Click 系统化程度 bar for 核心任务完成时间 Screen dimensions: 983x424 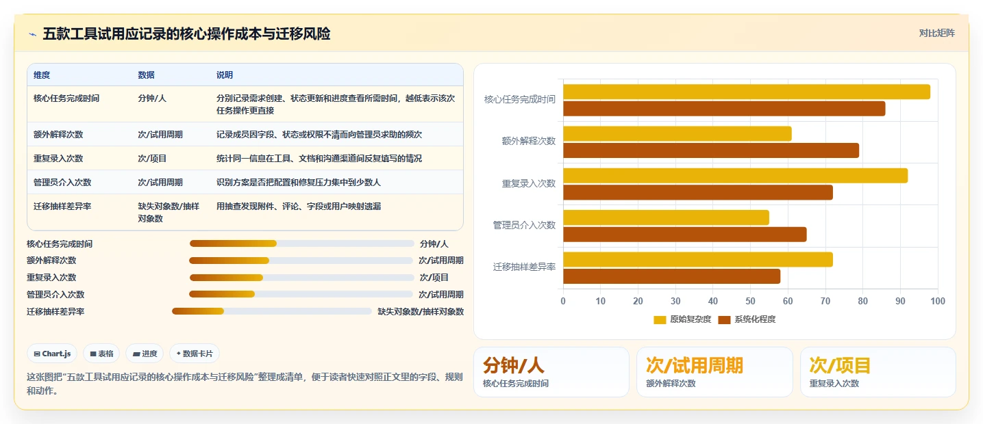tap(724, 108)
